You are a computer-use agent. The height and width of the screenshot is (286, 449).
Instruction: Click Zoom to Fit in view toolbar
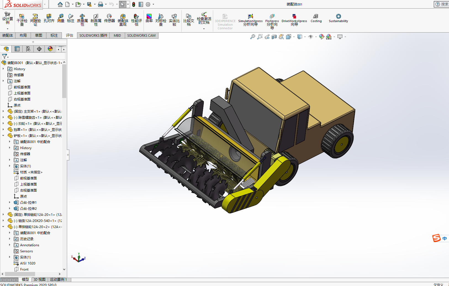(x=253, y=37)
